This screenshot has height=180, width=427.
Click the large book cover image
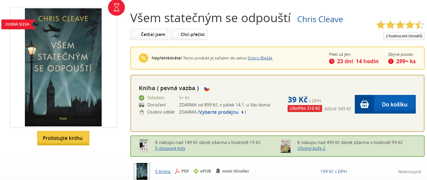(63, 67)
